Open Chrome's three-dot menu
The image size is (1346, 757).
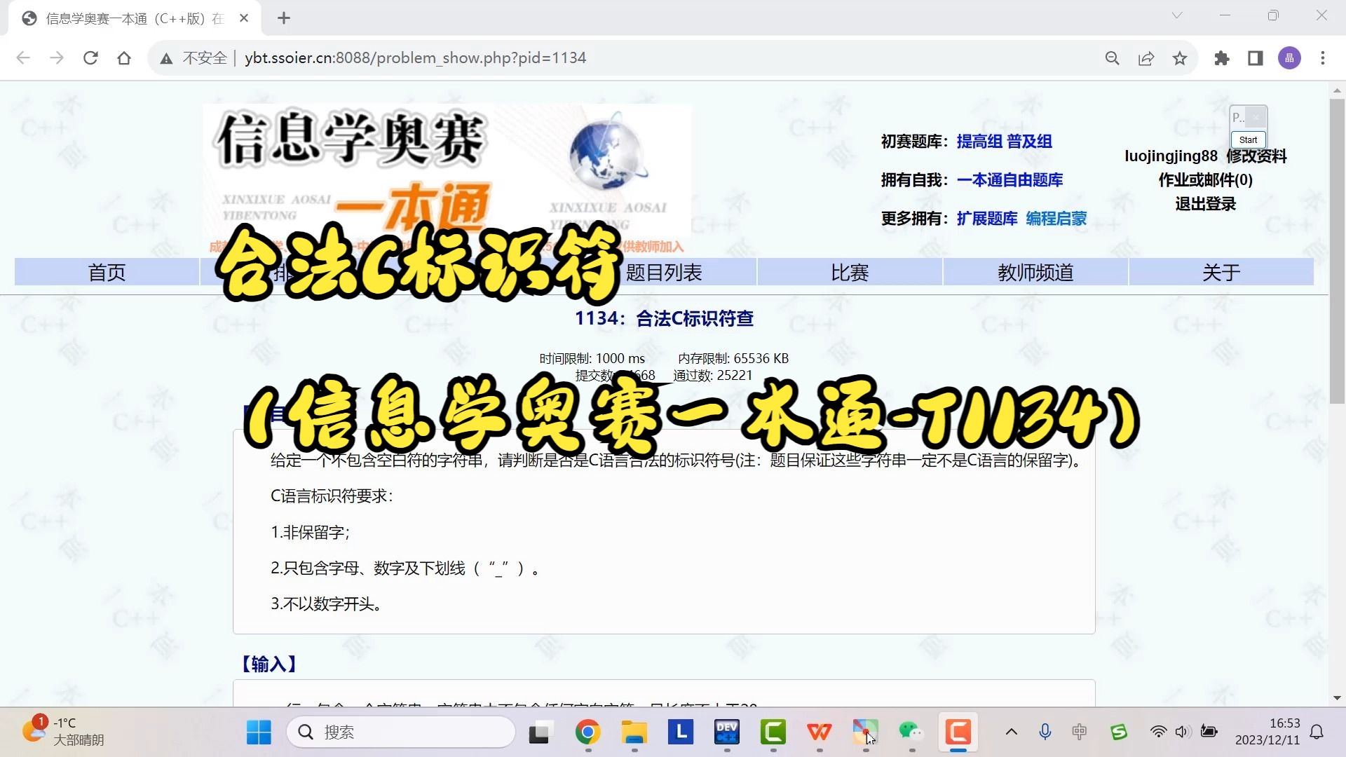tap(1324, 58)
